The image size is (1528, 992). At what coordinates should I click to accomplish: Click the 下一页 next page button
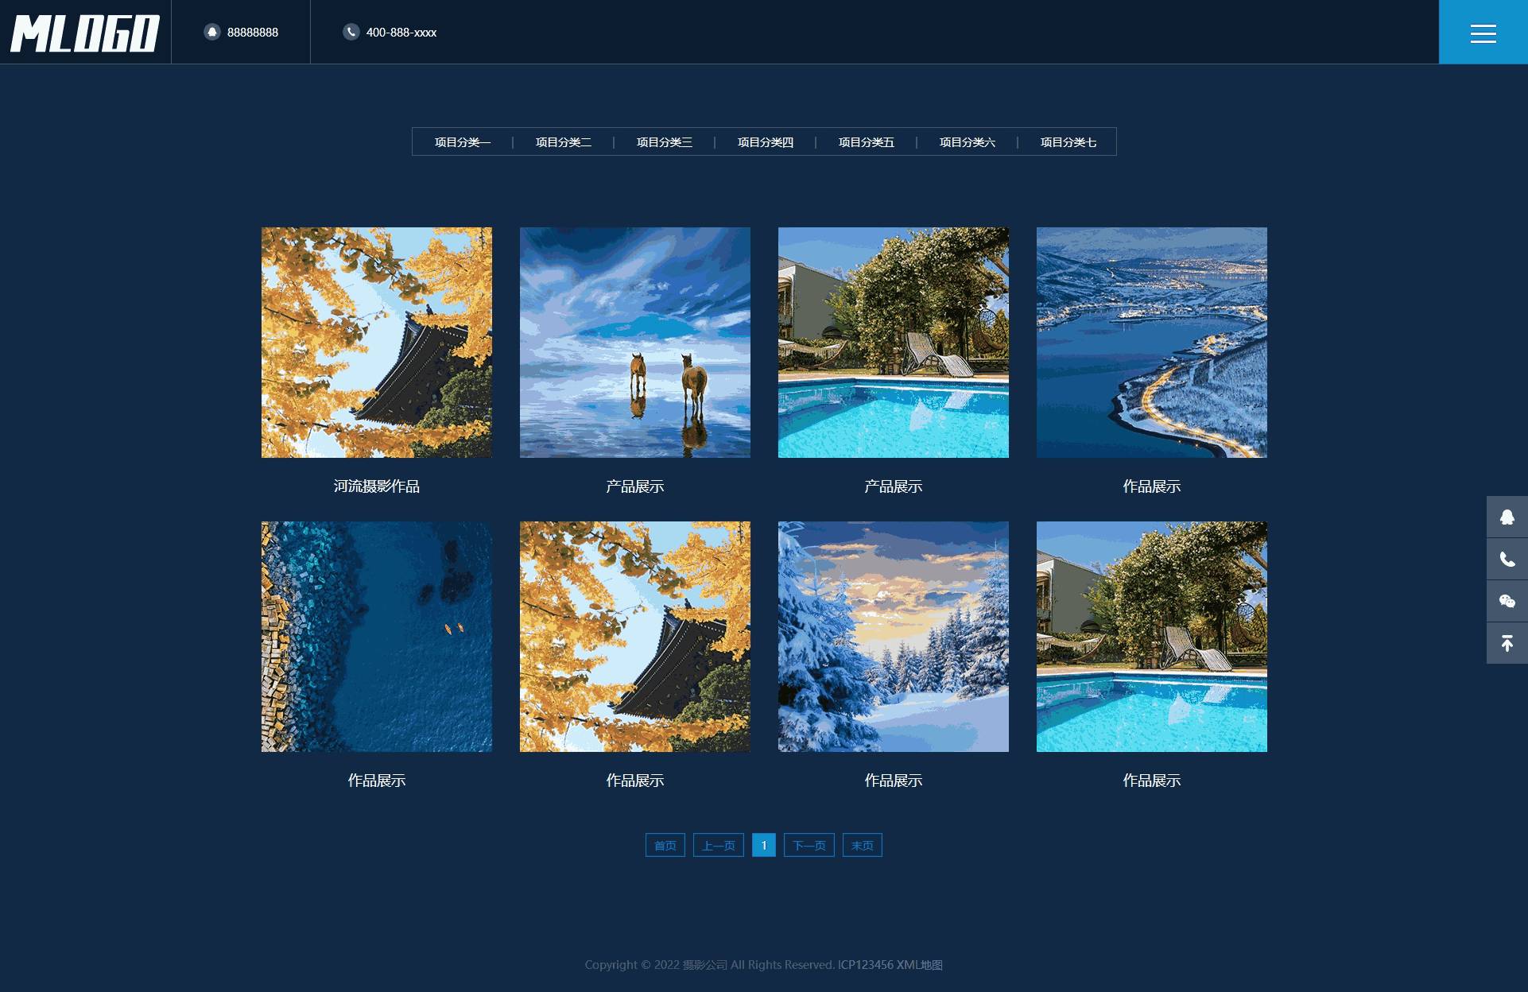pos(809,845)
